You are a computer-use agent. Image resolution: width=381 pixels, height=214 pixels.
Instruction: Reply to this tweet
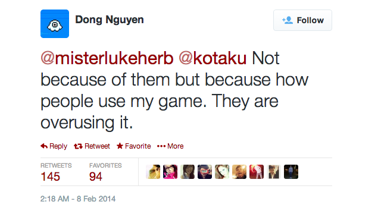coord(54,146)
